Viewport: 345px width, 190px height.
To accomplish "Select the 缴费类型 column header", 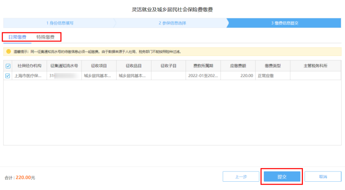I will point(273,66).
